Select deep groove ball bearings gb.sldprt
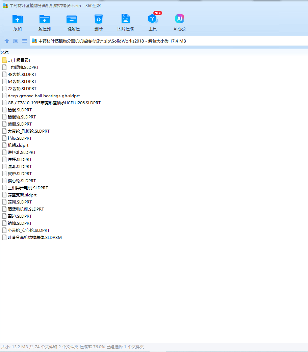 (x=44, y=96)
